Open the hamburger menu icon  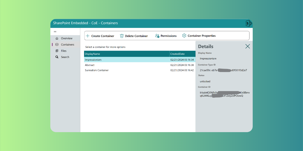[55, 31]
